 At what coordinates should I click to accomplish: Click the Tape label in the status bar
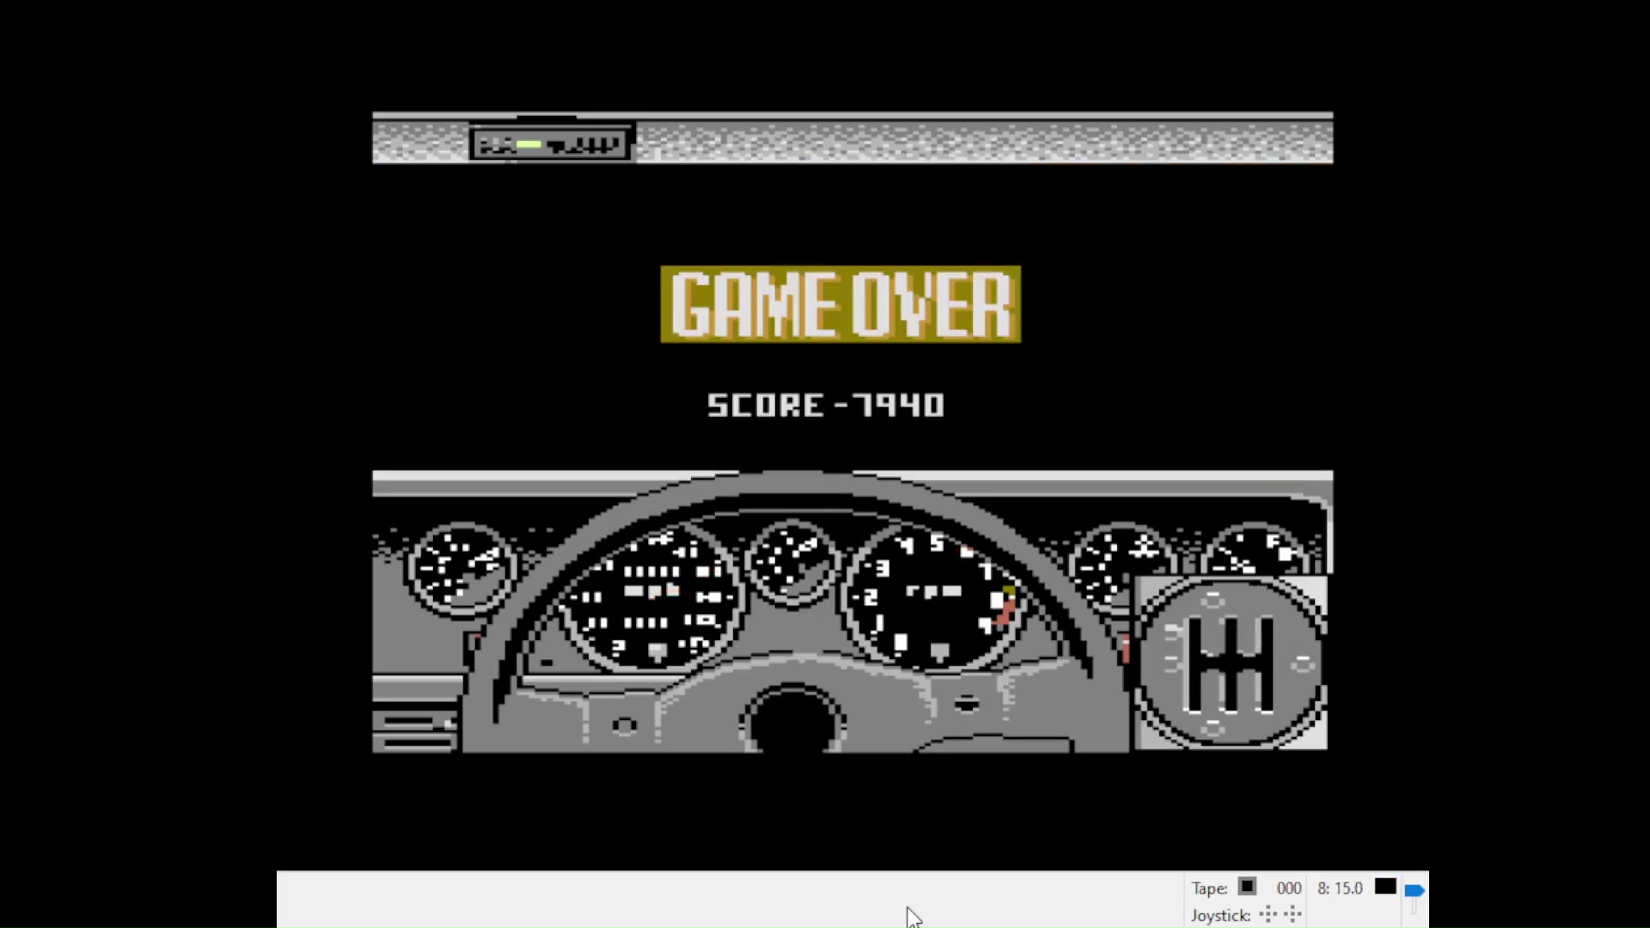(1208, 888)
